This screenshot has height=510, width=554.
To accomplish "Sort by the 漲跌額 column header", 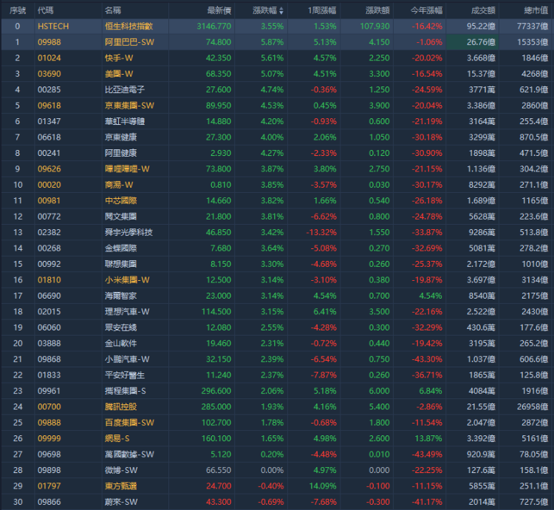I will [377, 10].
